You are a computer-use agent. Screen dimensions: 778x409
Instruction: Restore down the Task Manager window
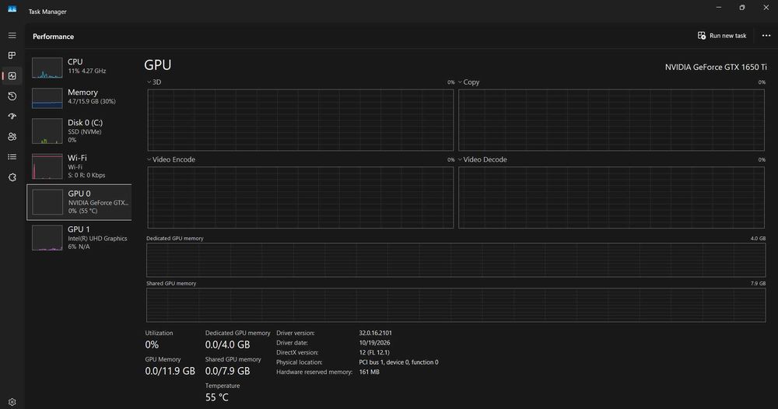742,8
